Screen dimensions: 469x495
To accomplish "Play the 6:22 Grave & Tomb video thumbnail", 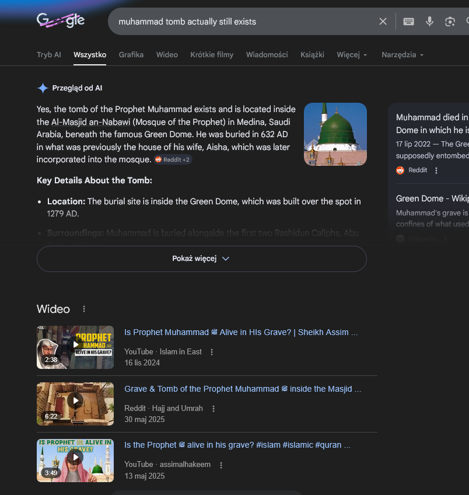I will 75,404.
